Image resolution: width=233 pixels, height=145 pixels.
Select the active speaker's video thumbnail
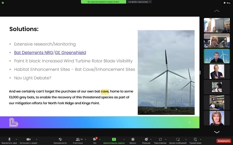pyautogui.click(x=216, y=56)
